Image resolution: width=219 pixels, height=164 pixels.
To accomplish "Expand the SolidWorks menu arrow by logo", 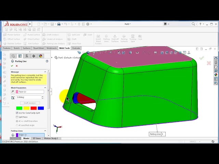I will point(30,24).
